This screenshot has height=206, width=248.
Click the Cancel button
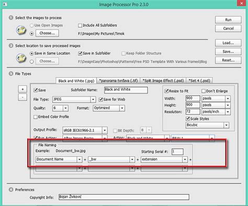tap(228, 29)
